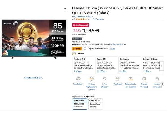
Task: Click the share icon above the product image
Action: tap(65, 10)
